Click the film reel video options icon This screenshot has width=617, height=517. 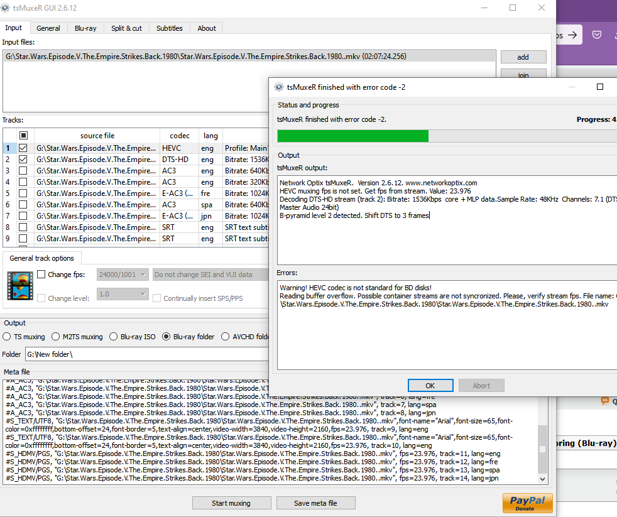tap(20, 286)
